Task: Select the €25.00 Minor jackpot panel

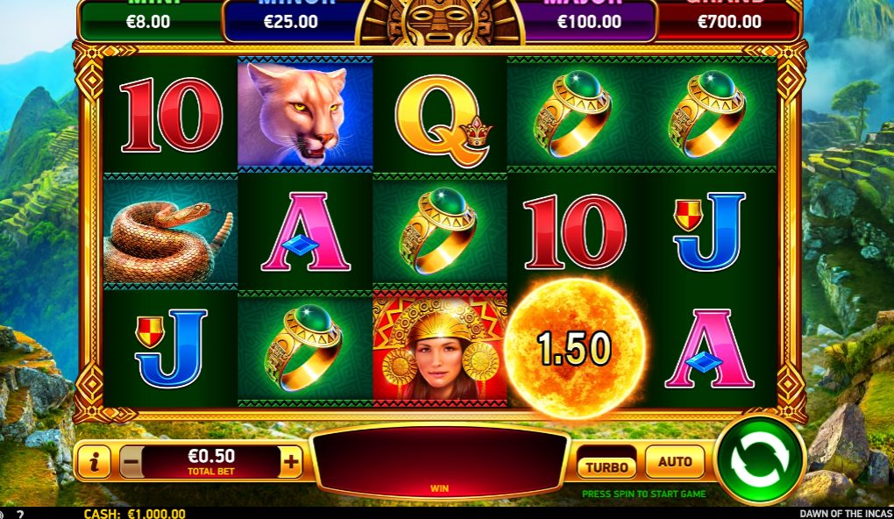Action: tap(291, 20)
